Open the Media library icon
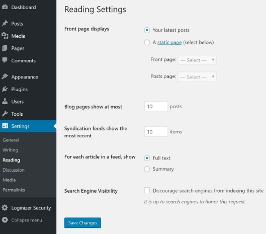This screenshot has width=266, height=234. pyautogui.click(x=5, y=36)
